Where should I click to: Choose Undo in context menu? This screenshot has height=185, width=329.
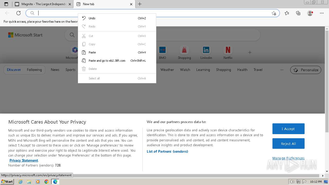tap(117, 18)
